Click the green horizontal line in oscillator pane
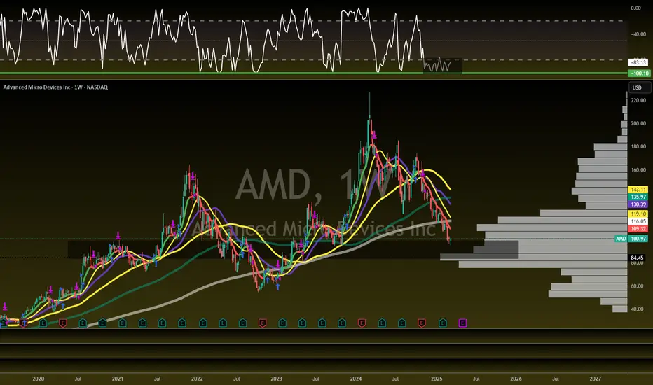The height and width of the screenshot is (385, 653). 314,73
